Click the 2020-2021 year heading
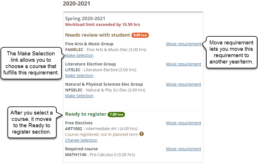The height and width of the screenshot is (163, 258). tap(76, 4)
